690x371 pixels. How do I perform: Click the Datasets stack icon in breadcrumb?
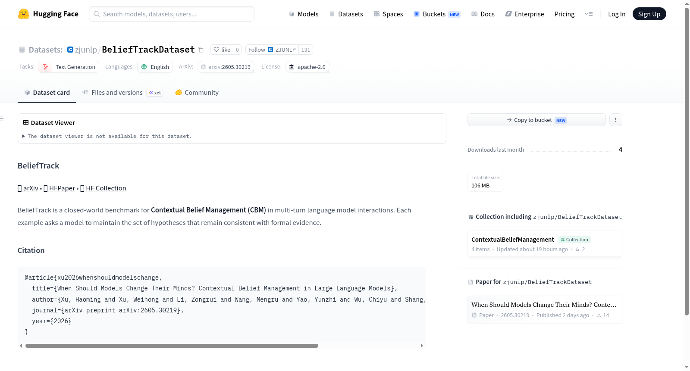pos(22,50)
